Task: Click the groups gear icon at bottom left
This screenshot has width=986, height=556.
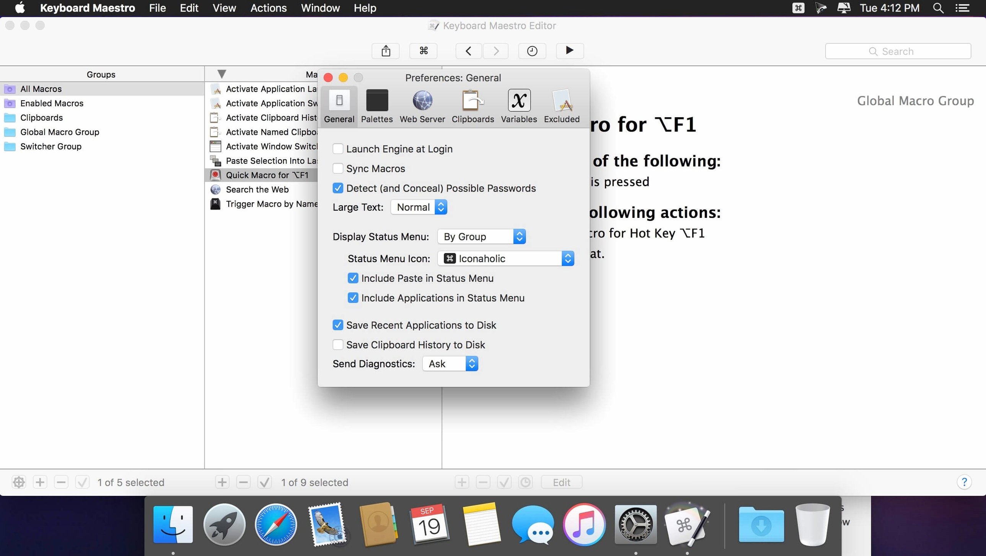Action: 19,482
